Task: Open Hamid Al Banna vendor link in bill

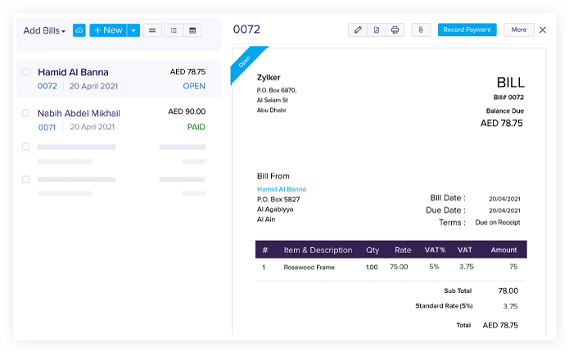Action: coord(282,189)
